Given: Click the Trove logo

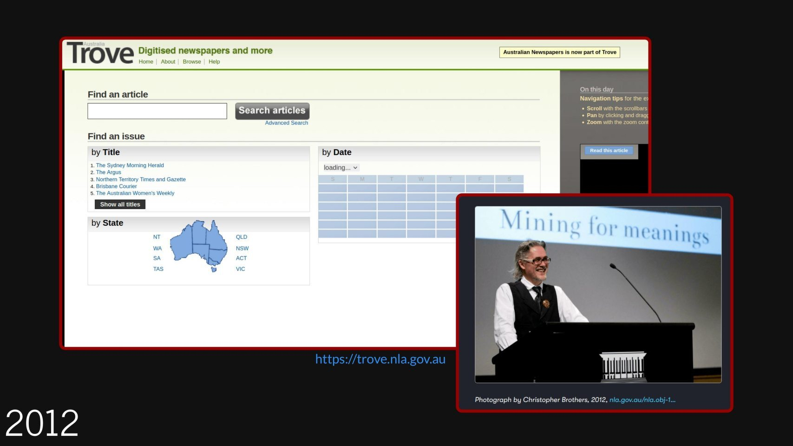Looking at the screenshot, I should tap(100, 52).
